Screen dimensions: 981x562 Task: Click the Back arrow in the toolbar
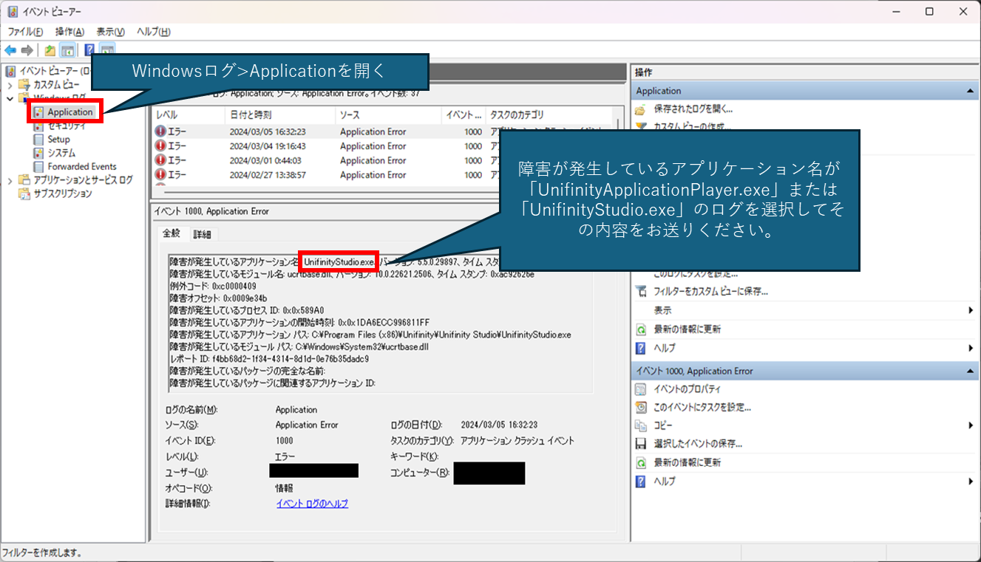pos(10,50)
